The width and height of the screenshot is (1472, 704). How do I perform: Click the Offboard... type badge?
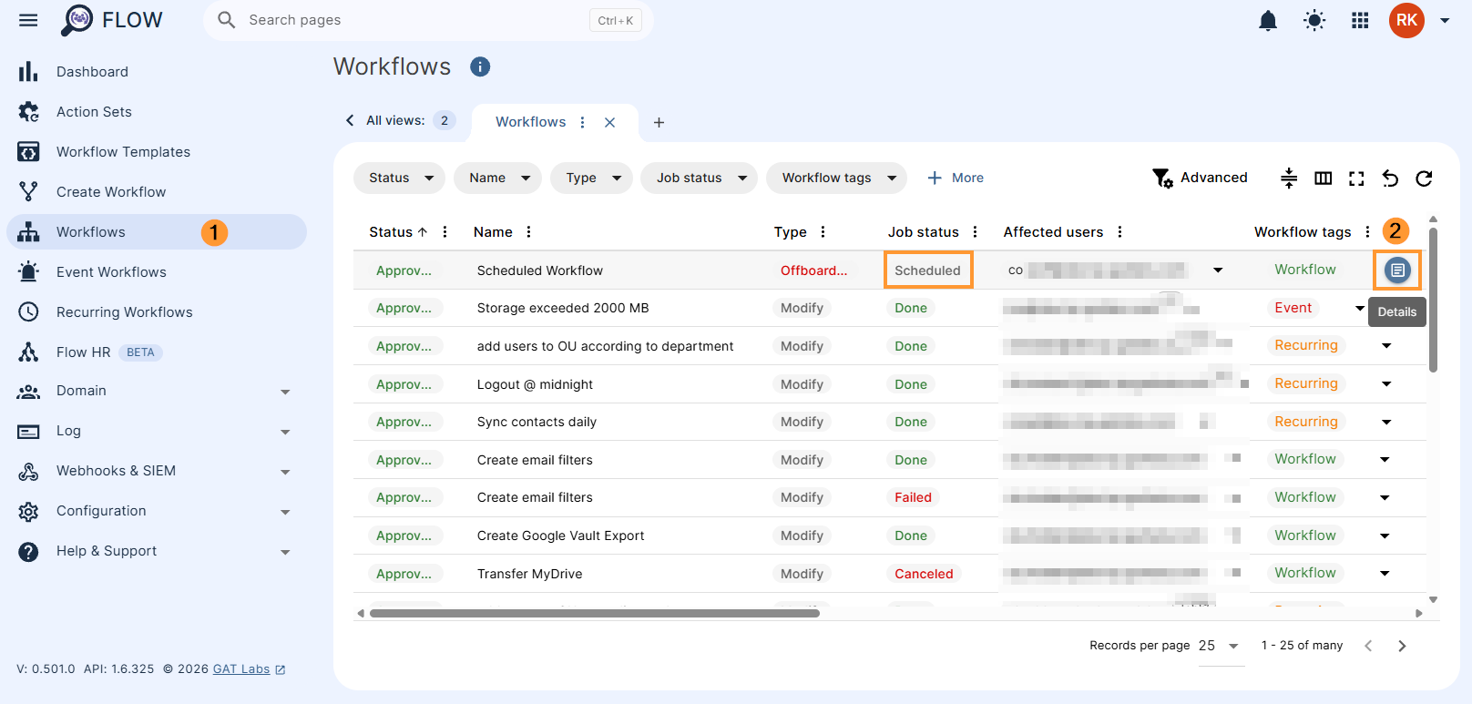pos(813,270)
